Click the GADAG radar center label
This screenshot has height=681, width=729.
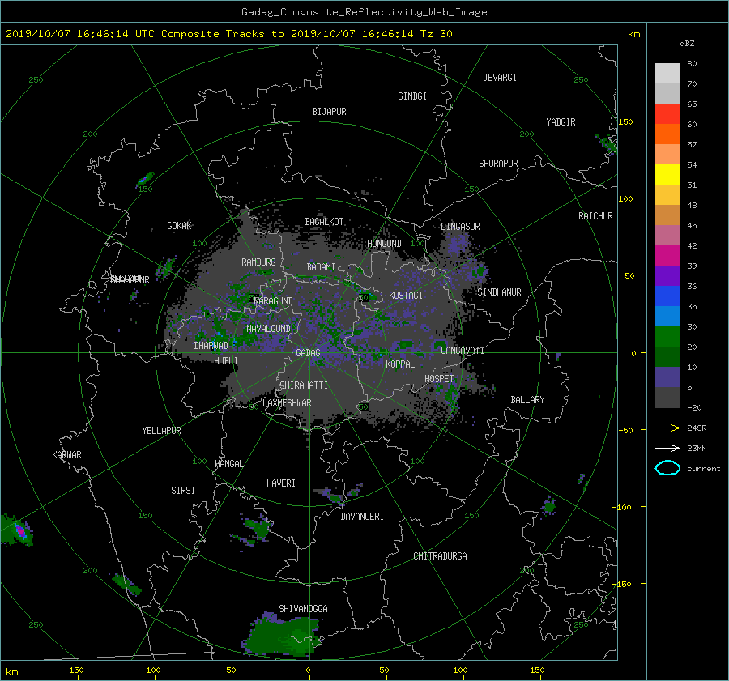coord(308,353)
